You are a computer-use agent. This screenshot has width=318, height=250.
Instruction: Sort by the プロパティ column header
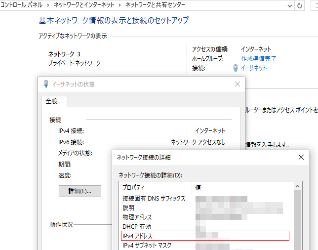[x=155, y=188]
